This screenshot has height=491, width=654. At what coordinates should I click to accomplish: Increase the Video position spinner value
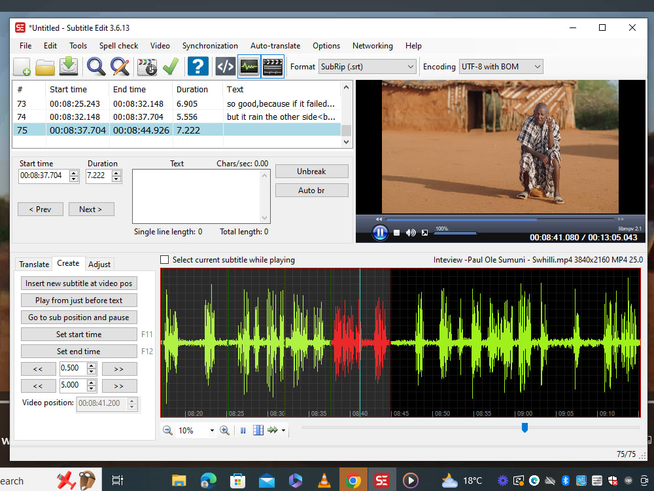coord(132,401)
